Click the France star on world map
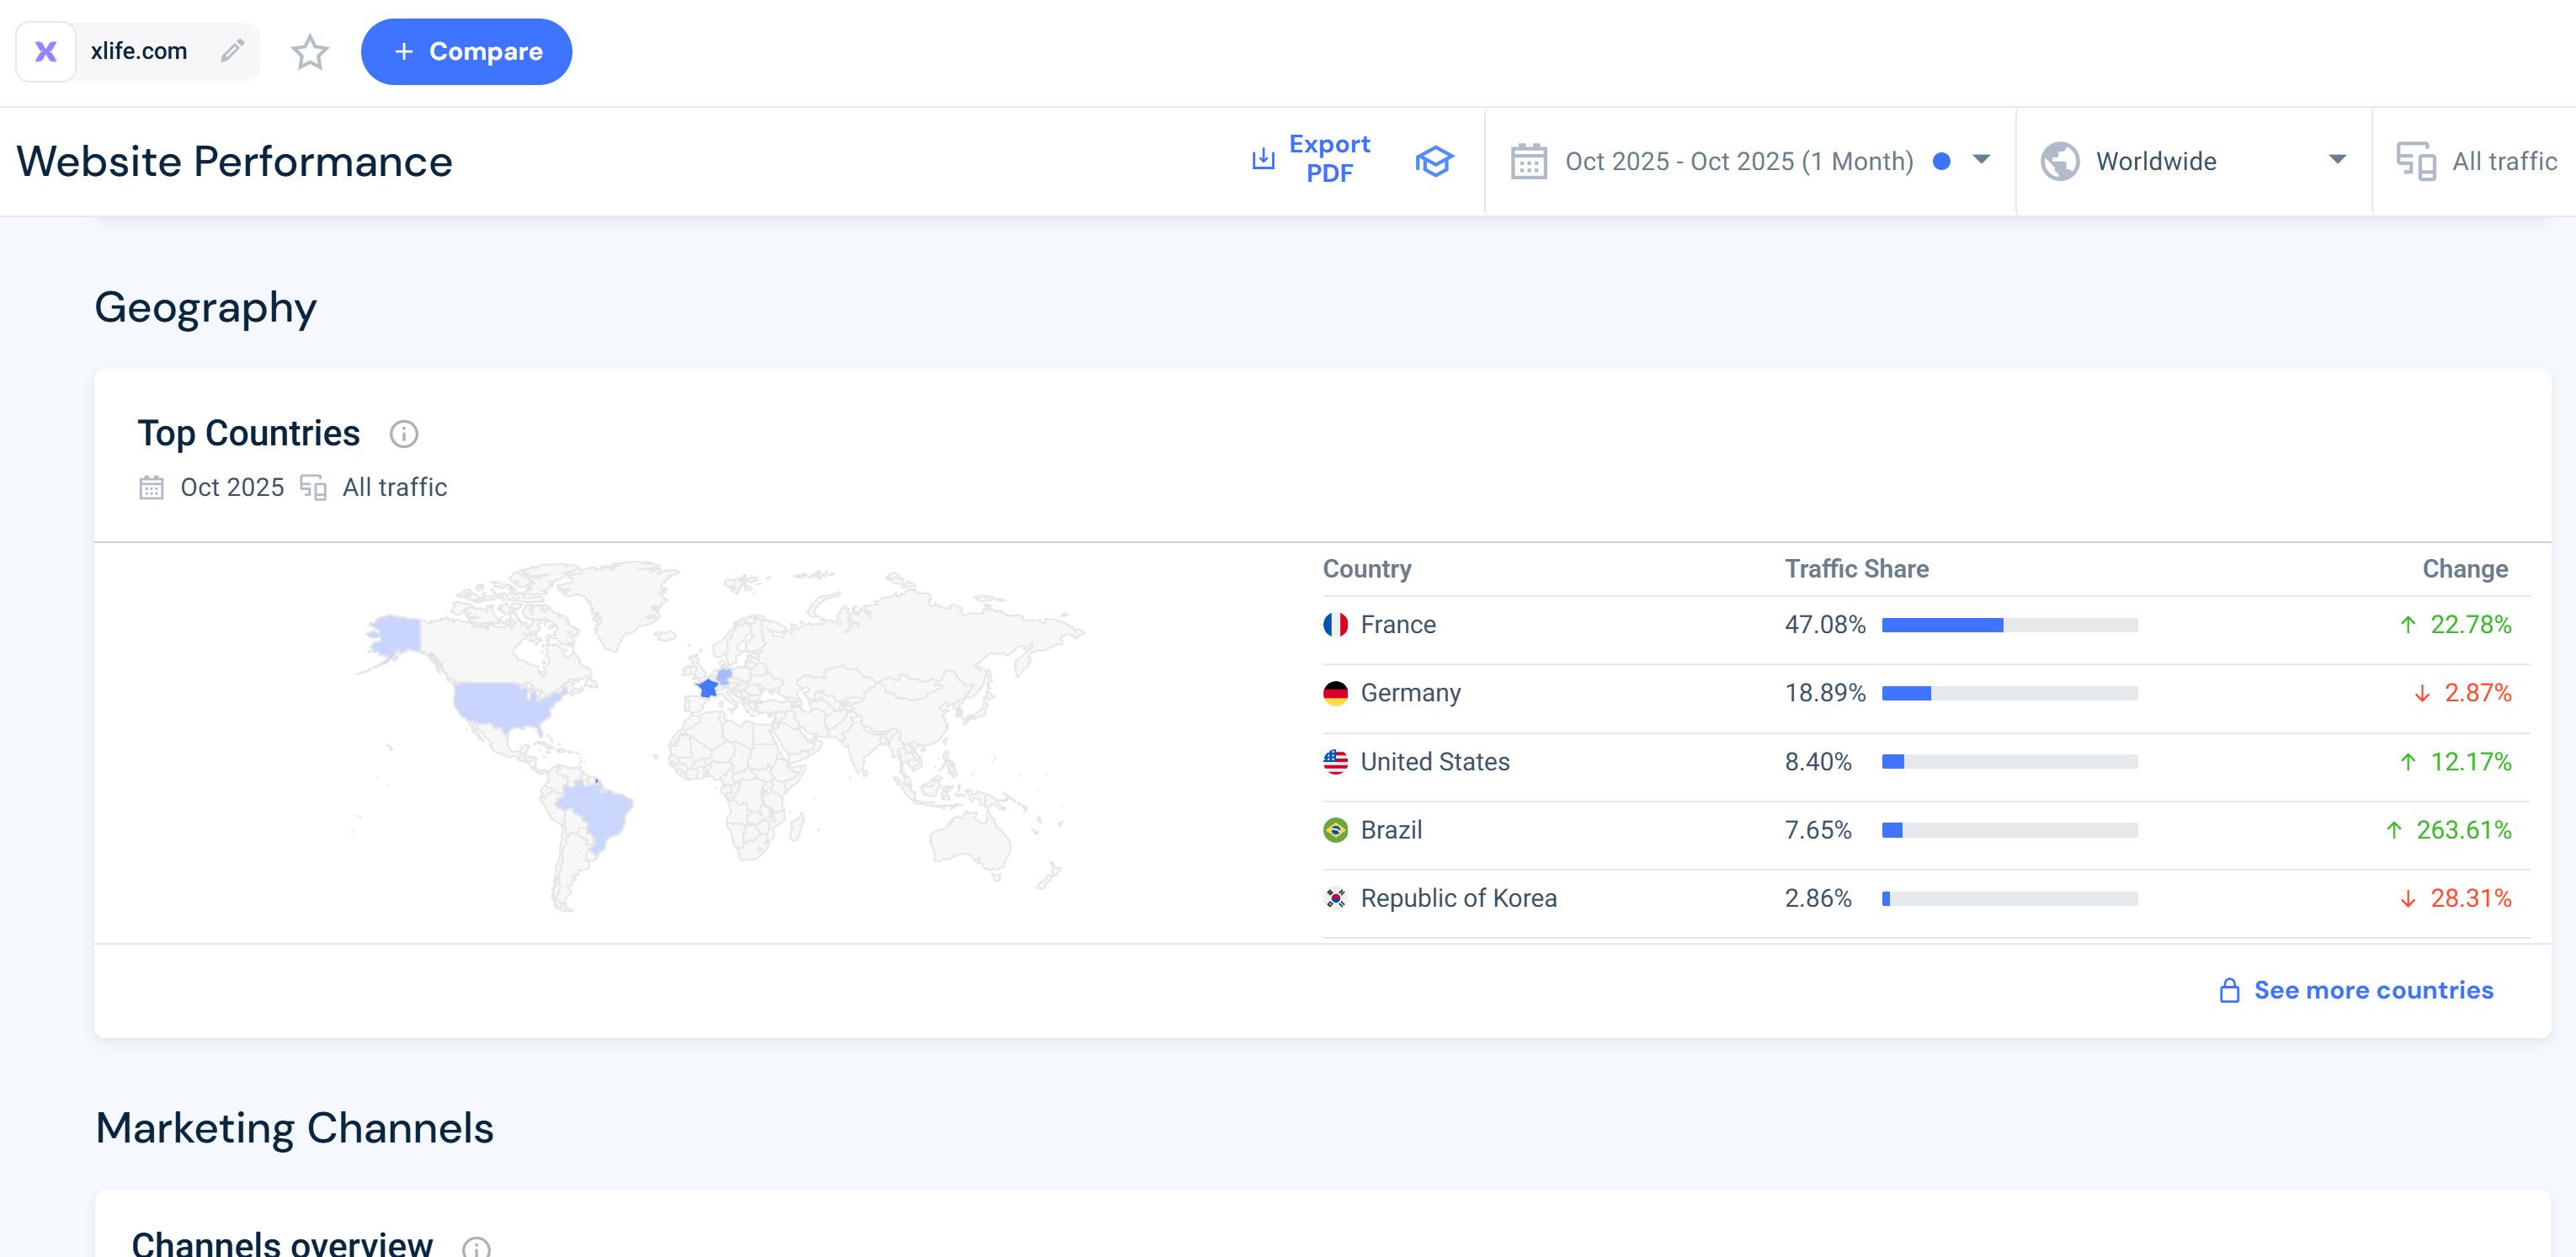Image resolution: width=2576 pixels, height=1257 pixels. 708,688
